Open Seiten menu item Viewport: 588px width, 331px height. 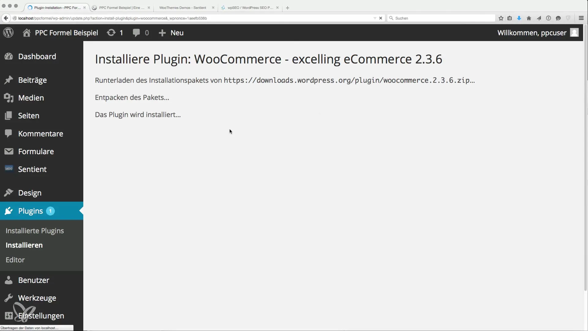pyautogui.click(x=42, y=116)
